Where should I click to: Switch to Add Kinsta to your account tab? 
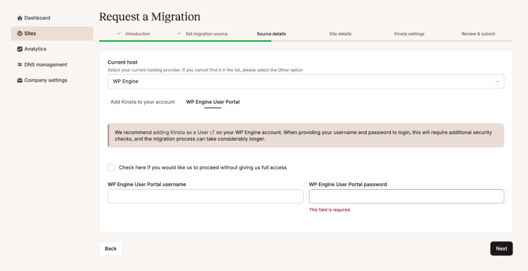(x=142, y=102)
